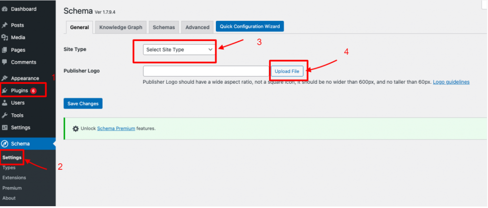This screenshot has width=488, height=208.
Task: Click the Users person icon
Action: (x=4, y=103)
